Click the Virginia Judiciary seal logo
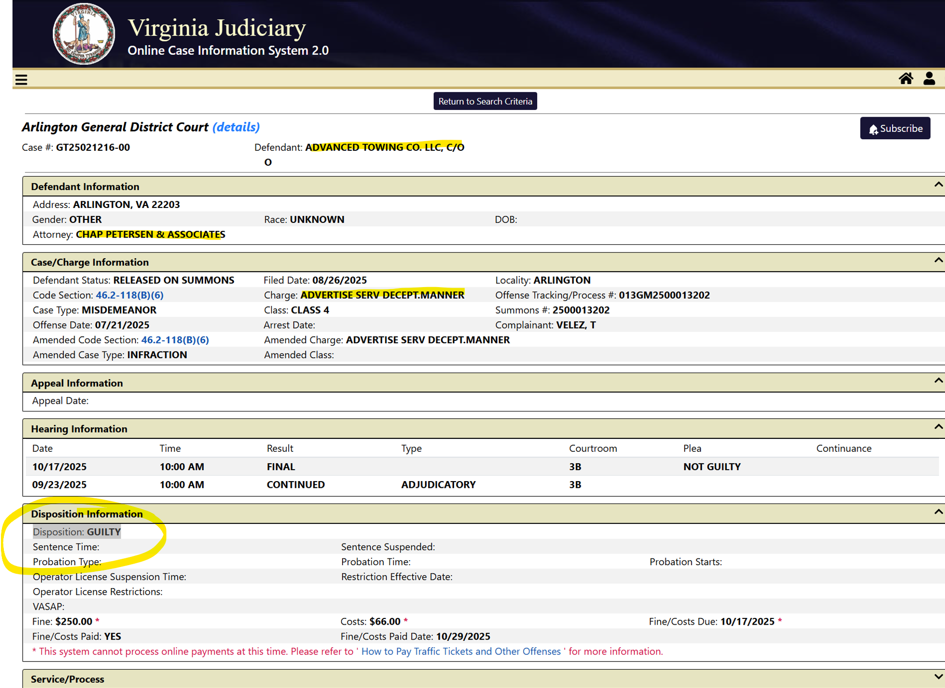The height and width of the screenshot is (688, 945). [x=84, y=34]
